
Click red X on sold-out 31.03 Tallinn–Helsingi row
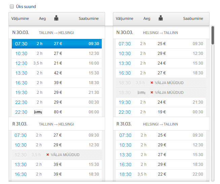[x=48, y=155]
